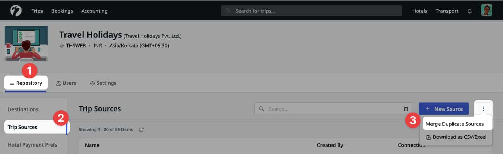The height and width of the screenshot is (154, 503).
Task: Open Hotels from top bar
Action: click(420, 11)
